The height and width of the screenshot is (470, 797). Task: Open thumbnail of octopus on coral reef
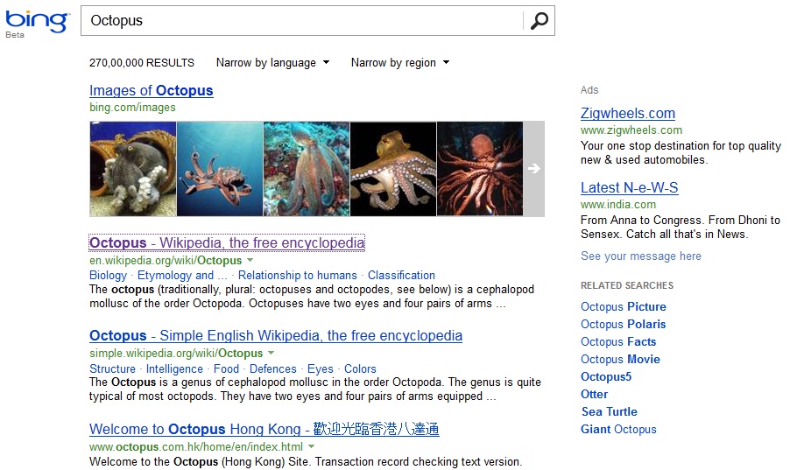307,169
